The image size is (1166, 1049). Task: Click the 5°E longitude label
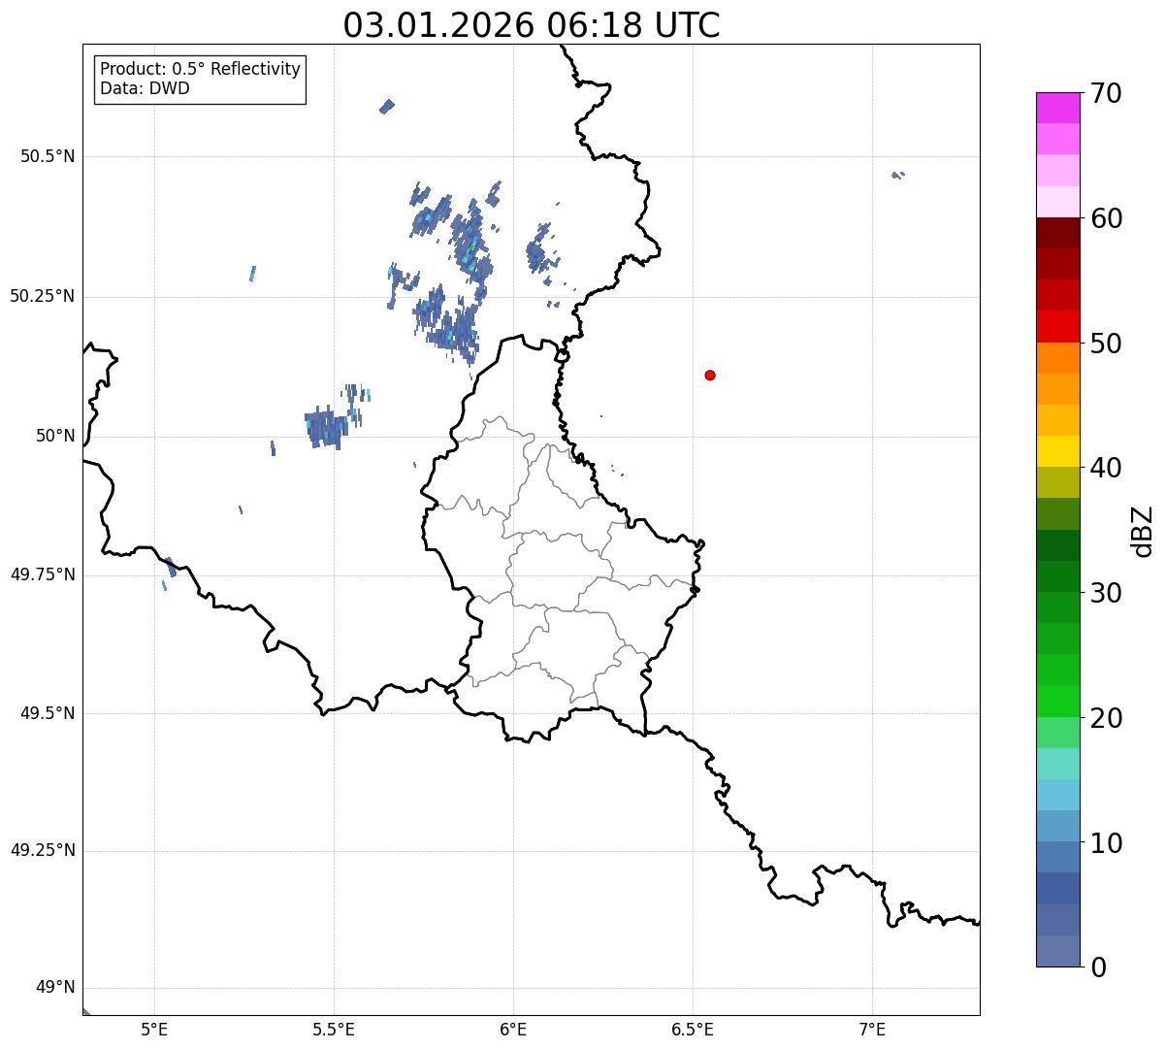[x=154, y=1029]
